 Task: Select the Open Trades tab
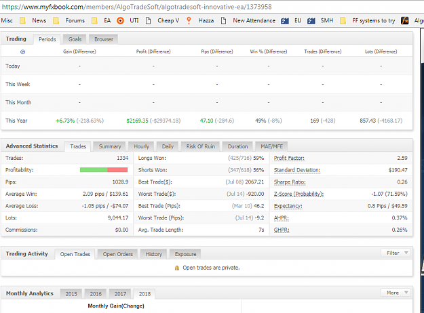point(75,254)
